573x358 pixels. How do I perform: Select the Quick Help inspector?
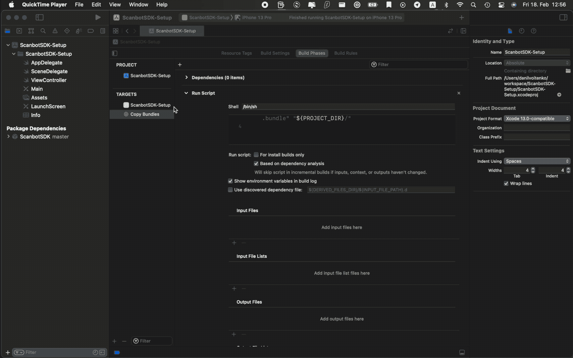click(534, 31)
